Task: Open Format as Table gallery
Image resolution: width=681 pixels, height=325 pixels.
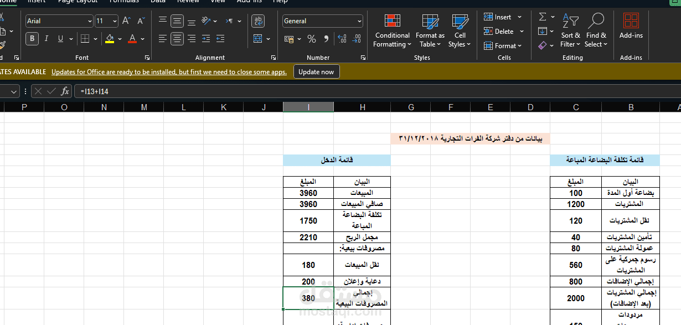Action: click(x=430, y=31)
